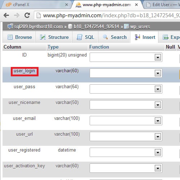The height and width of the screenshot is (180, 180).
Task: Click the datetime type text
Action: point(67,150)
